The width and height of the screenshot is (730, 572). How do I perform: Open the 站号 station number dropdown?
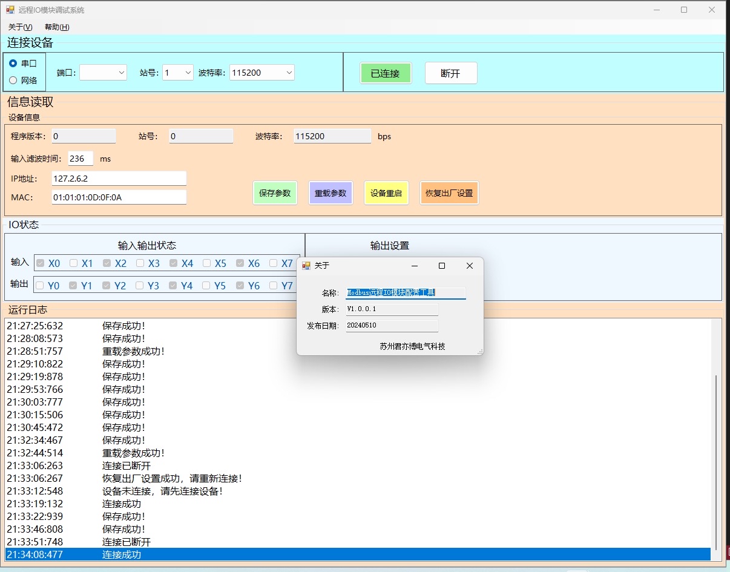(177, 73)
